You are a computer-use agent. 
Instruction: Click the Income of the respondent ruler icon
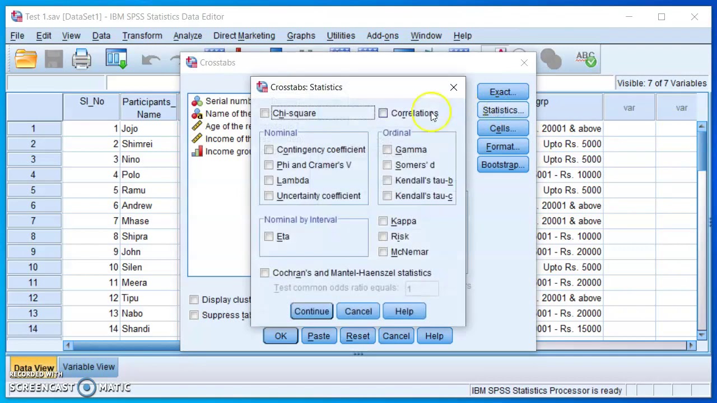pyautogui.click(x=197, y=139)
